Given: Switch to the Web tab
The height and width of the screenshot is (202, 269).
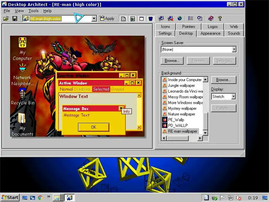Looking at the screenshot, I should (x=234, y=27).
